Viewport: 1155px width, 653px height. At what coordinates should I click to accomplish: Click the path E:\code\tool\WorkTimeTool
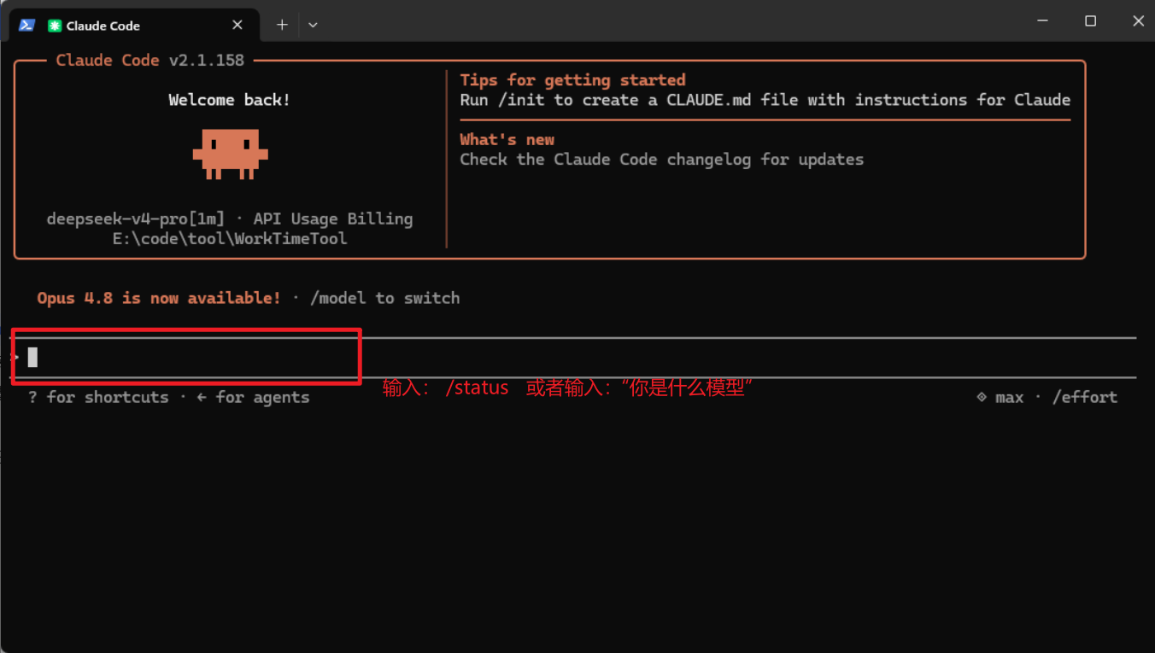(x=230, y=239)
